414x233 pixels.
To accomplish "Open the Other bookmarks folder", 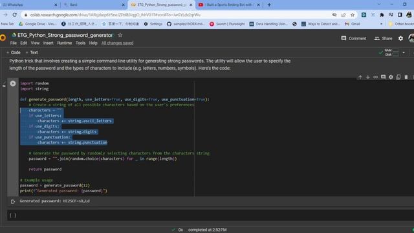I will [401, 24].
